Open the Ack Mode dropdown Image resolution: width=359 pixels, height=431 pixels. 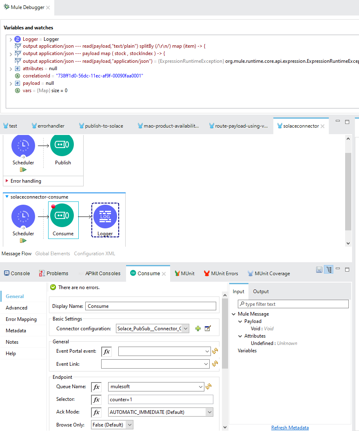pyautogui.click(x=210, y=412)
